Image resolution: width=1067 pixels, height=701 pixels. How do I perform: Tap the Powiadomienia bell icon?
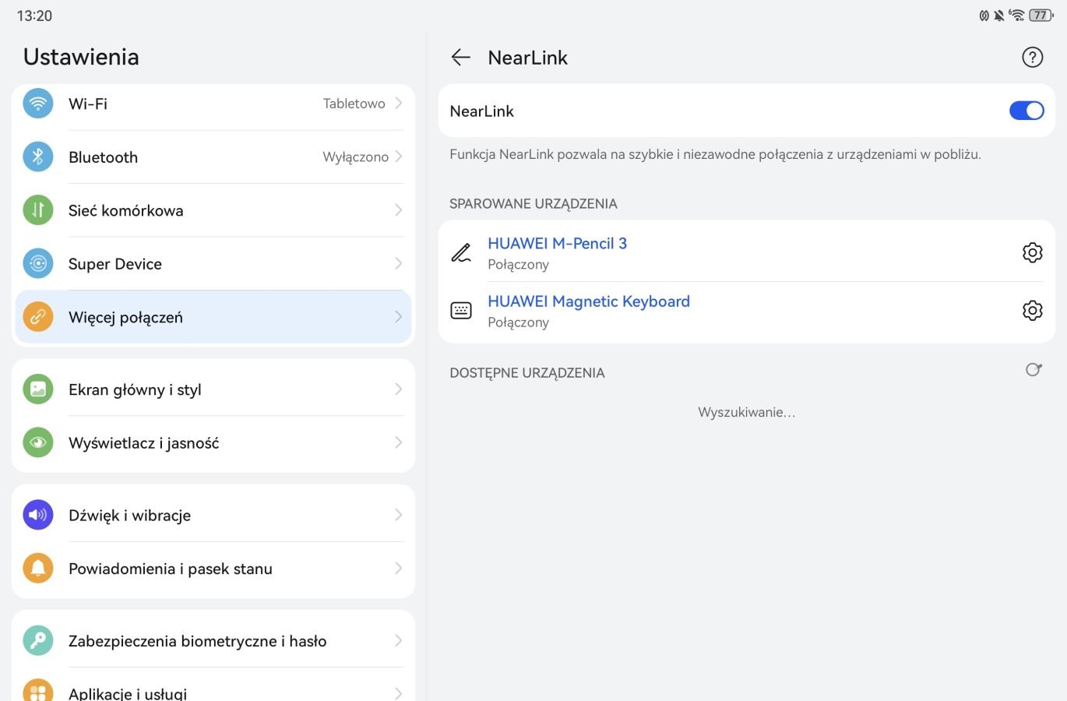pyautogui.click(x=38, y=568)
